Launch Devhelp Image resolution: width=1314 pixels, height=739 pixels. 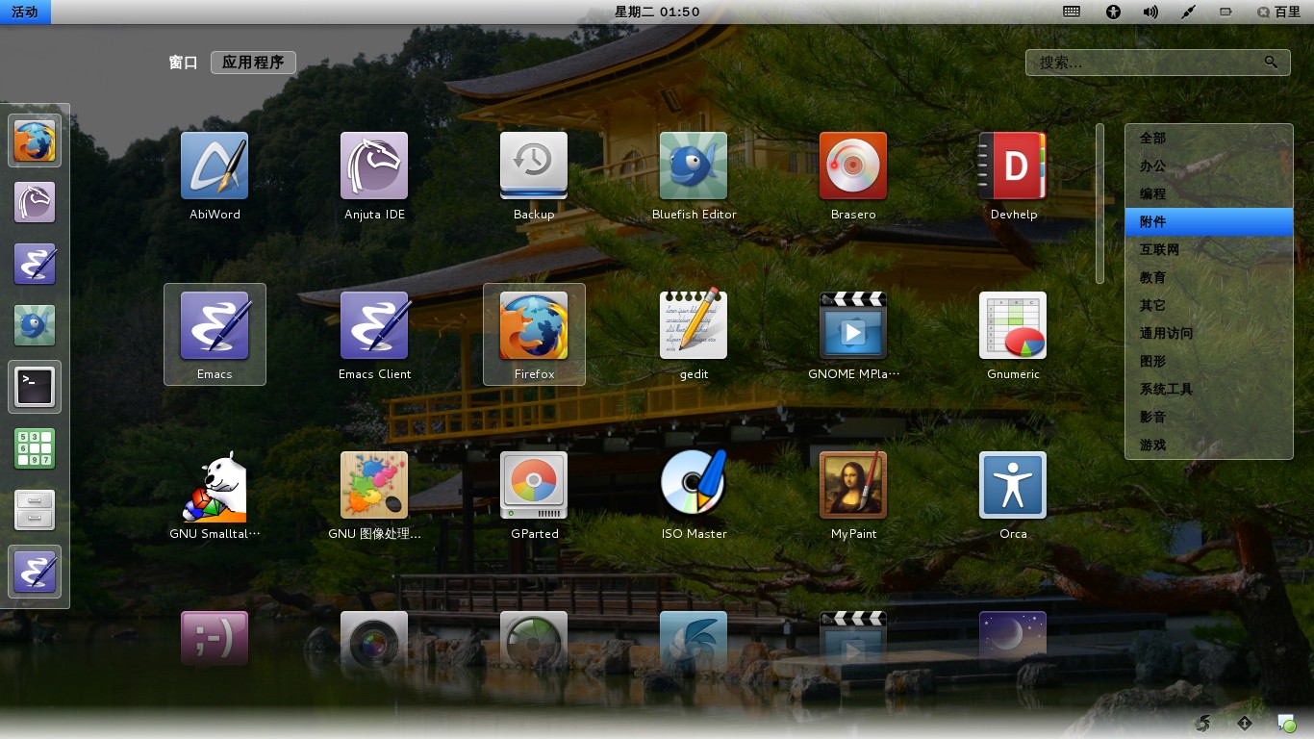pos(1013,175)
